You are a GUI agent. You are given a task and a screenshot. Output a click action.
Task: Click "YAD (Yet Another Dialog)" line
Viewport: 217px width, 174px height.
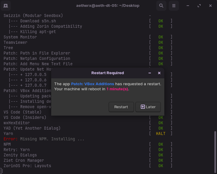pos(32,128)
